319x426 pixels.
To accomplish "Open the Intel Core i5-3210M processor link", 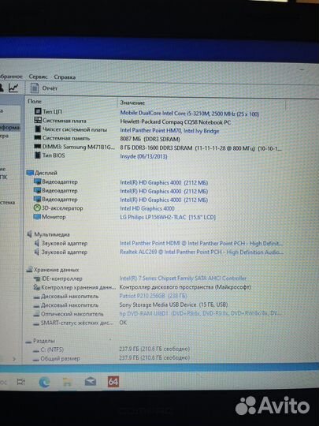I will (x=190, y=114).
